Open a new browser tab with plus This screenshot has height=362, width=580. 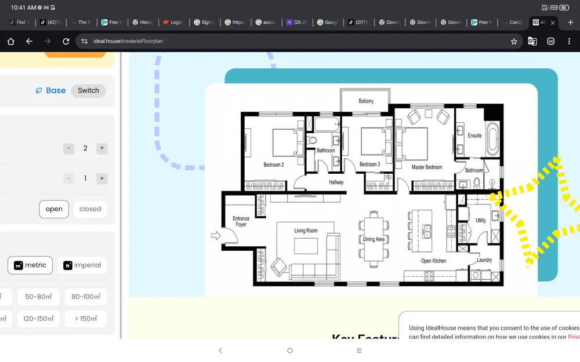click(x=570, y=23)
